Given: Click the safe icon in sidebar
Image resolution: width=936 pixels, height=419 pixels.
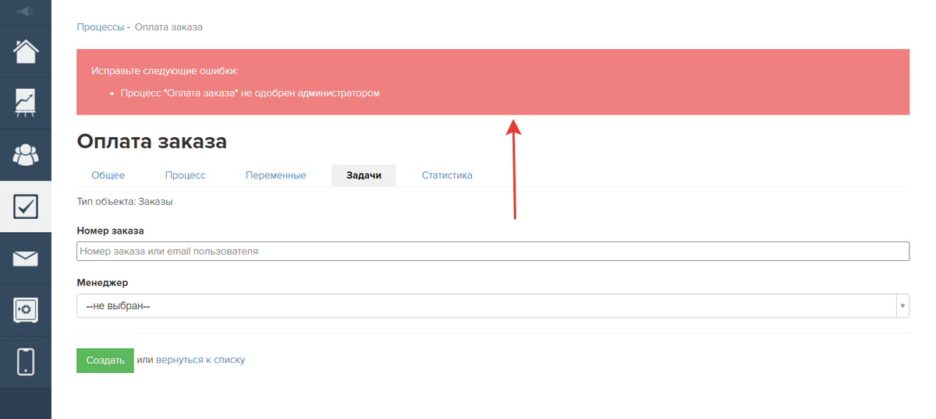Looking at the screenshot, I should pos(25,310).
